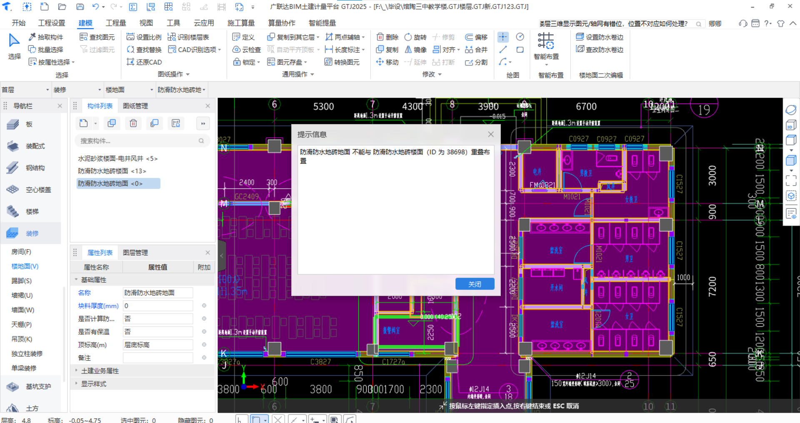This screenshot has height=423, width=800.
Task: Toggle 附加 circle for 是否有保温 row
Action: point(204,331)
